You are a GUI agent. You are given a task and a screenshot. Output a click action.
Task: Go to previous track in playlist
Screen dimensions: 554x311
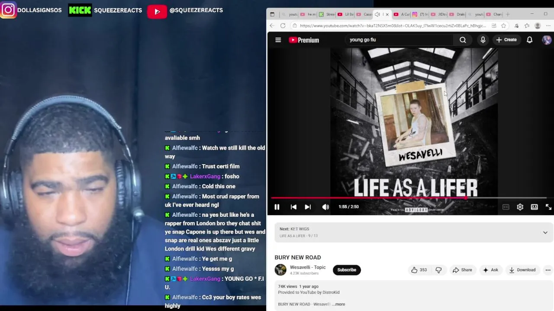point(293,207)
